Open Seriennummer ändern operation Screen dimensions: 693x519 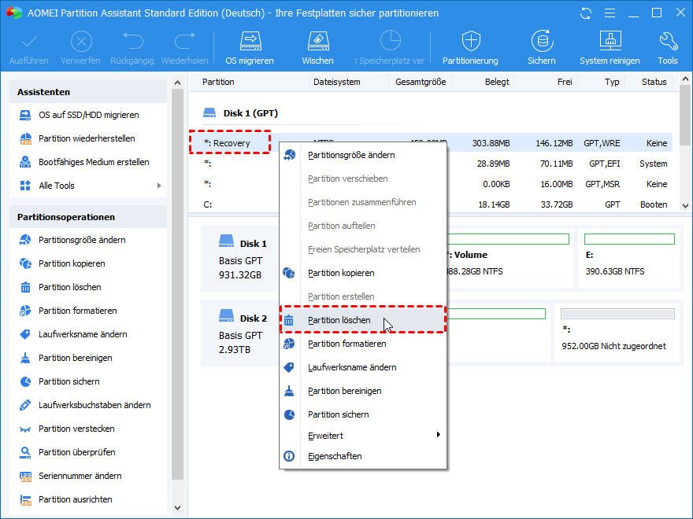pyautogui.click(x=80, y=476)
